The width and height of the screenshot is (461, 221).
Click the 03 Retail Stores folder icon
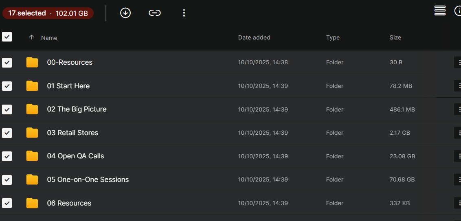(x=32, y=133)
